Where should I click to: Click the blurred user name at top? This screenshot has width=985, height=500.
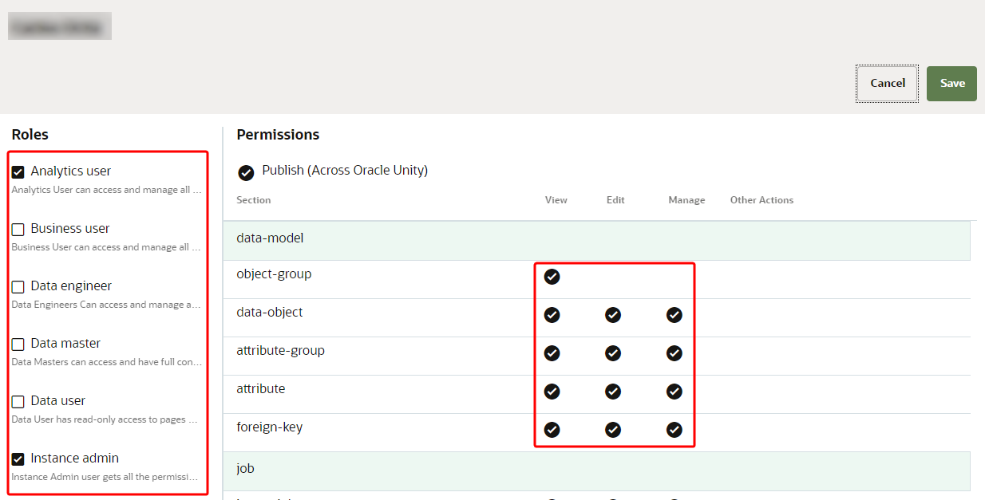[60, 26]
